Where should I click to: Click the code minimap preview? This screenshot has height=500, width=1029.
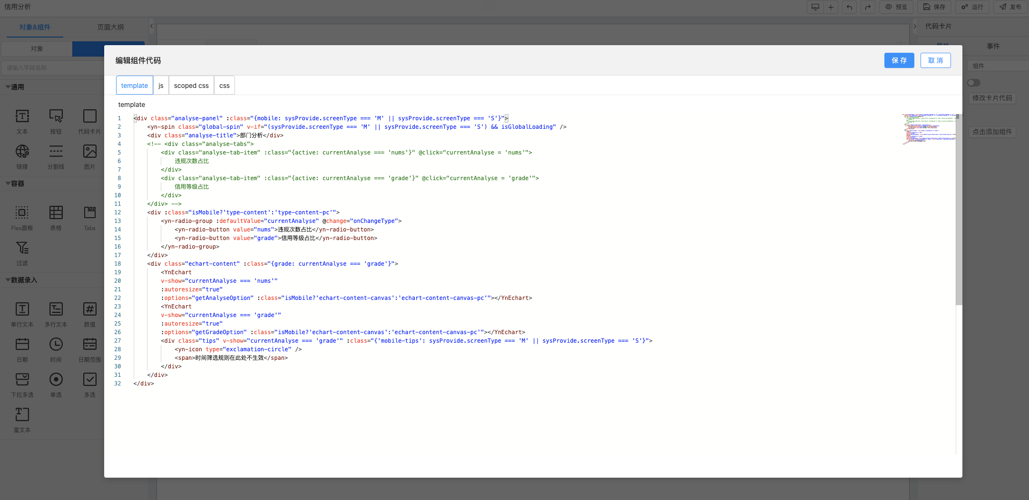point(929,129)
